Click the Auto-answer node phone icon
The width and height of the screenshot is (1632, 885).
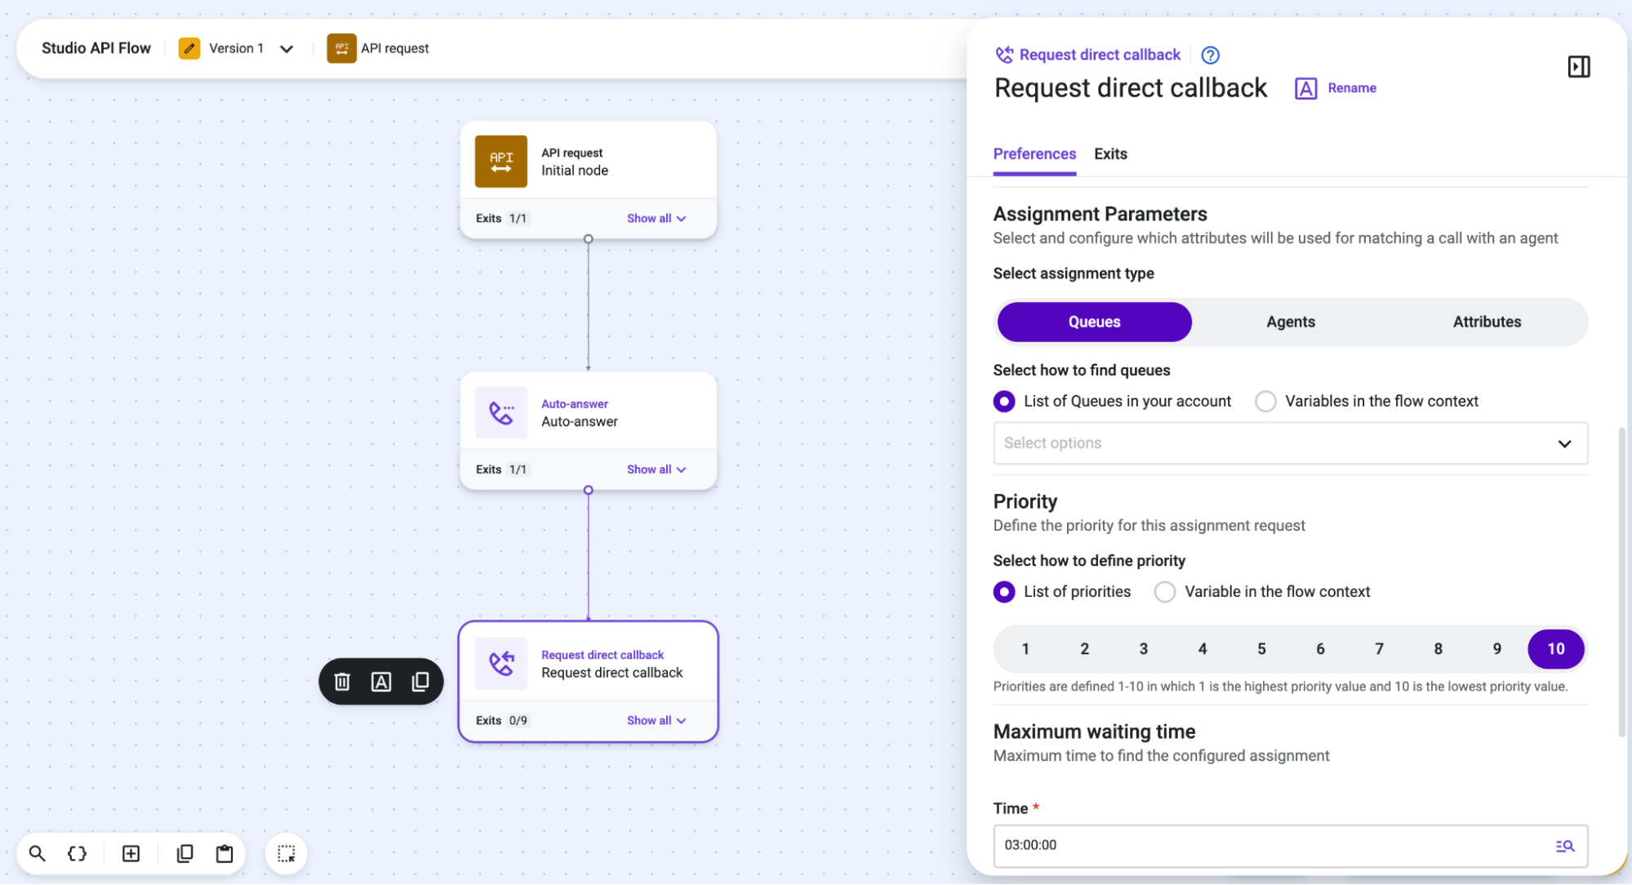501,413
